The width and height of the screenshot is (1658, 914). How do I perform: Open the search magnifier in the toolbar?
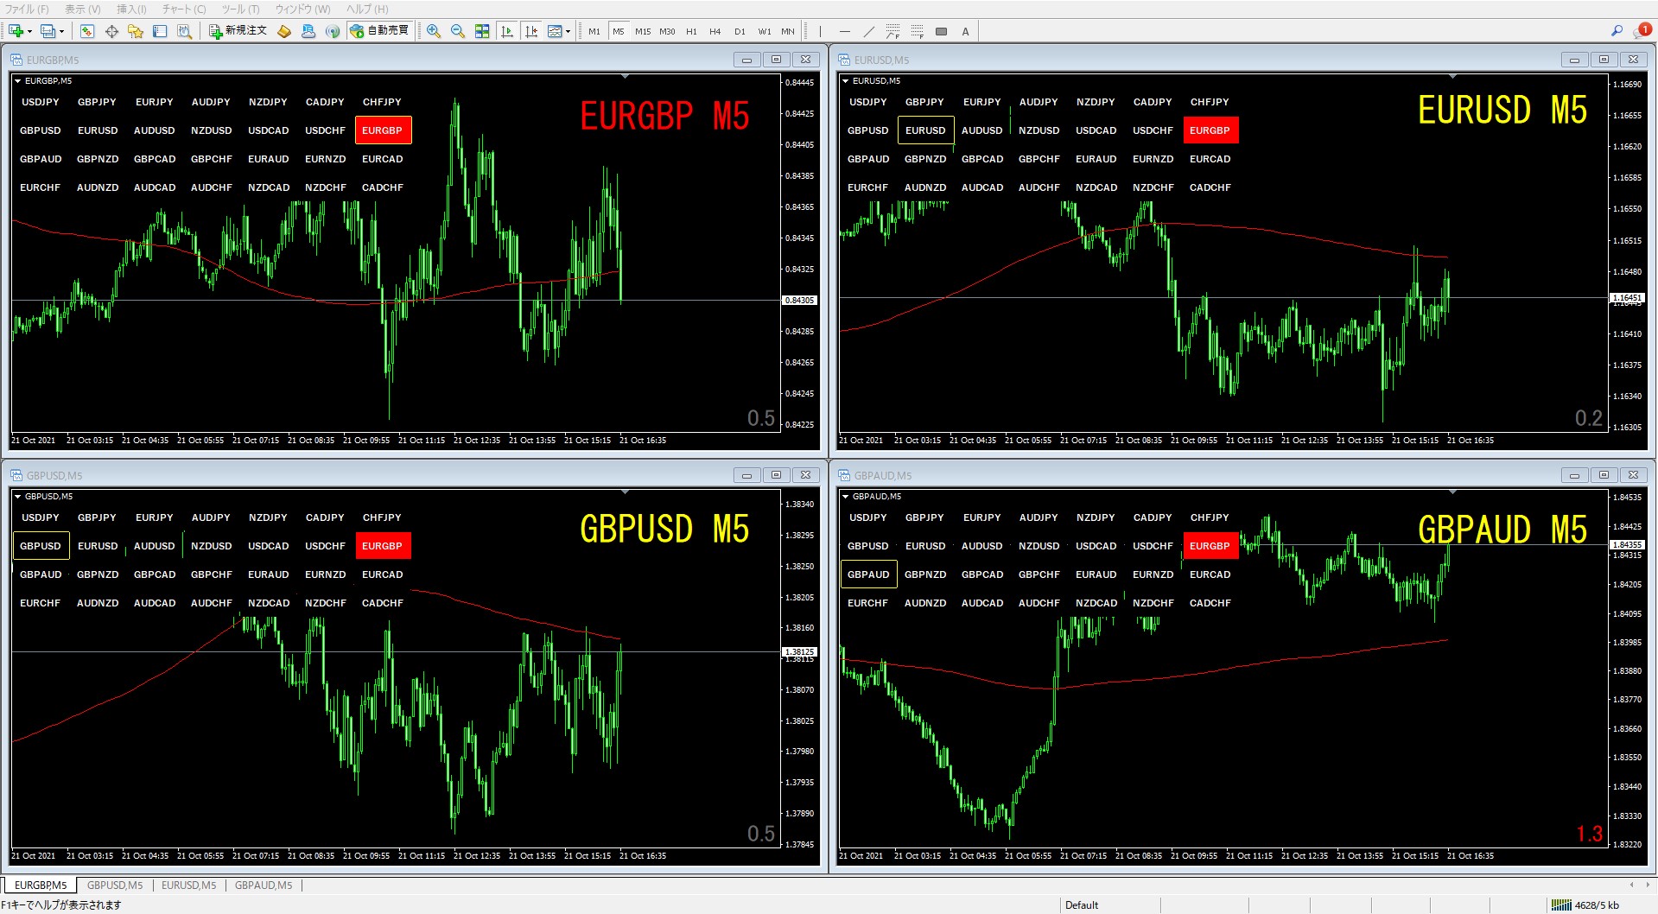point(1617,31)
